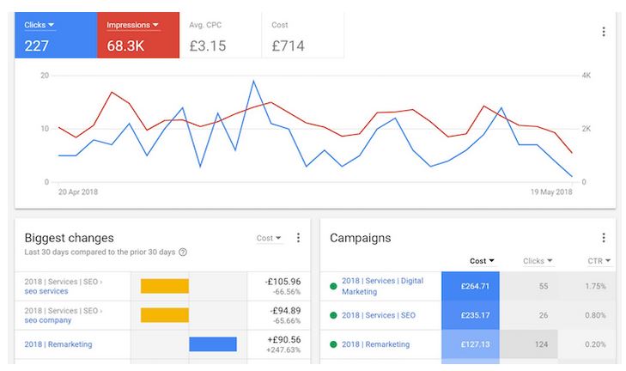Open 2018 | Services | Digital Marketing campaign
626x371 pixels.
click(382, 285)
